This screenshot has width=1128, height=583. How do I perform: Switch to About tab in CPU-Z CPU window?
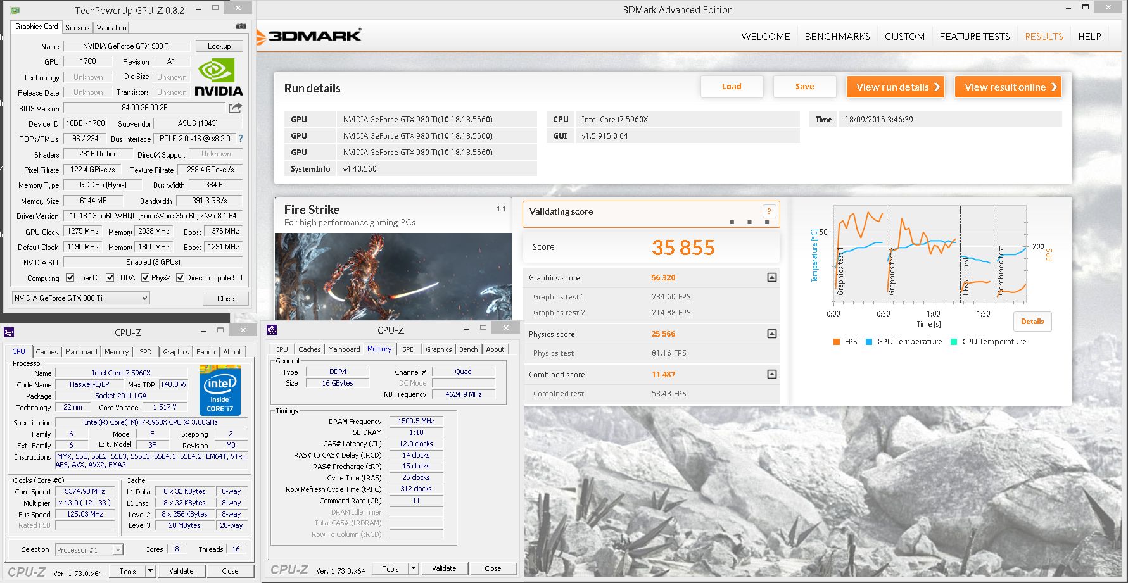click(x=232, y=352)
